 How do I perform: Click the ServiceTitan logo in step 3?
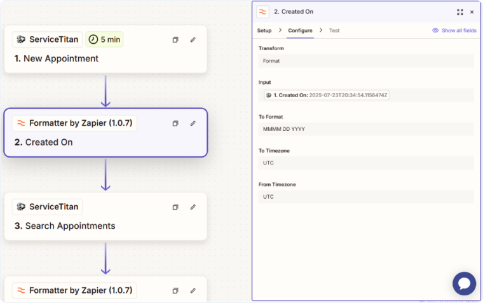[x=21, y=206]
